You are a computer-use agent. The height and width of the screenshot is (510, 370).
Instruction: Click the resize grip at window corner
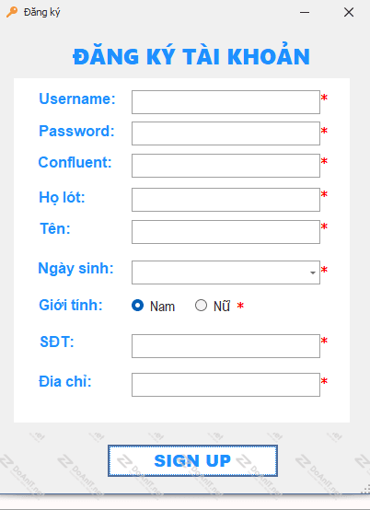tap(365, 489)
